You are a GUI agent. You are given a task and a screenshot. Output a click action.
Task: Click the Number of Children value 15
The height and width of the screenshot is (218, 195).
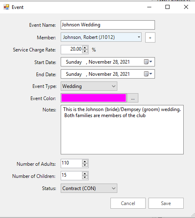[64, 175]
